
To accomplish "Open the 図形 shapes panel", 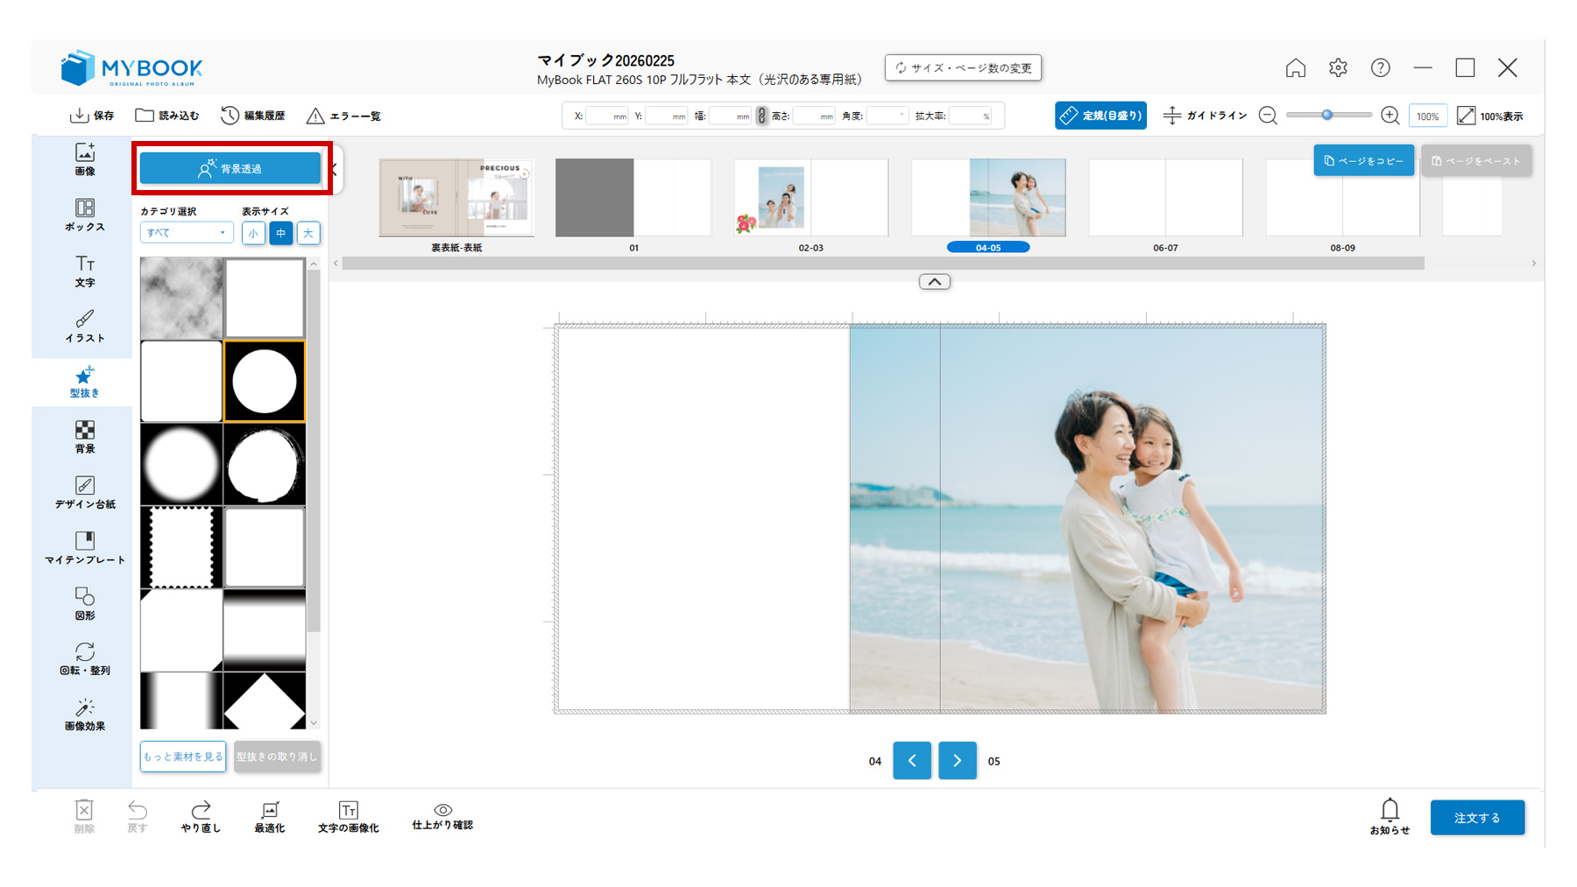I will (84, 603).
